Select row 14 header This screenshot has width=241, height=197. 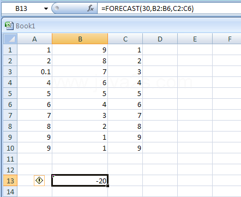click(10, 192)
